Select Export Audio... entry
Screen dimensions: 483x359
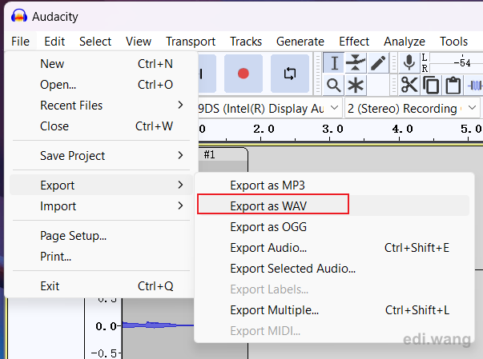tap(333, 248)
